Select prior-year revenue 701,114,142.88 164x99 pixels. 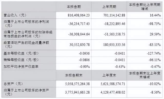[x=114, y=15]
